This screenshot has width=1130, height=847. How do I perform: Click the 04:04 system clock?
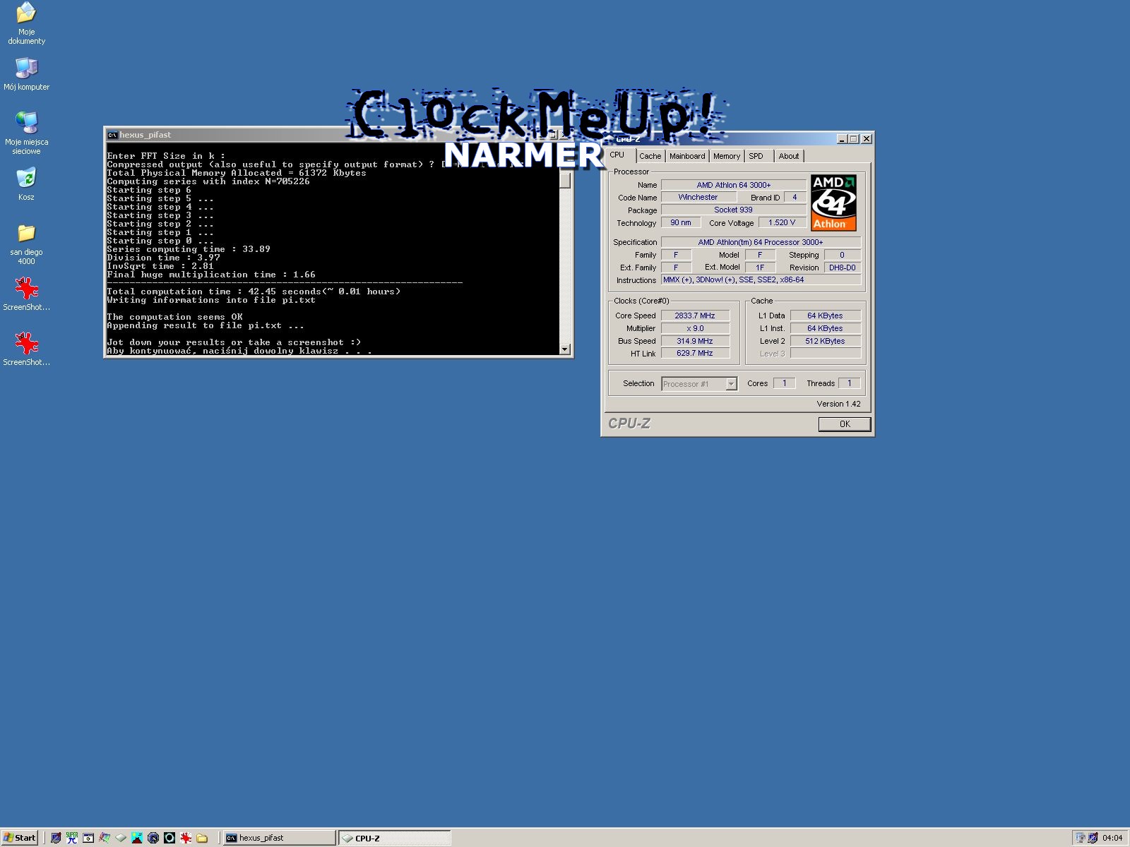pos(1112,838)
